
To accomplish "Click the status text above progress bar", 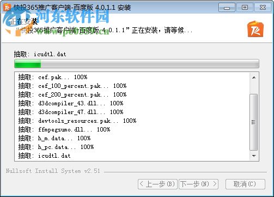I will tap(40, 54).
